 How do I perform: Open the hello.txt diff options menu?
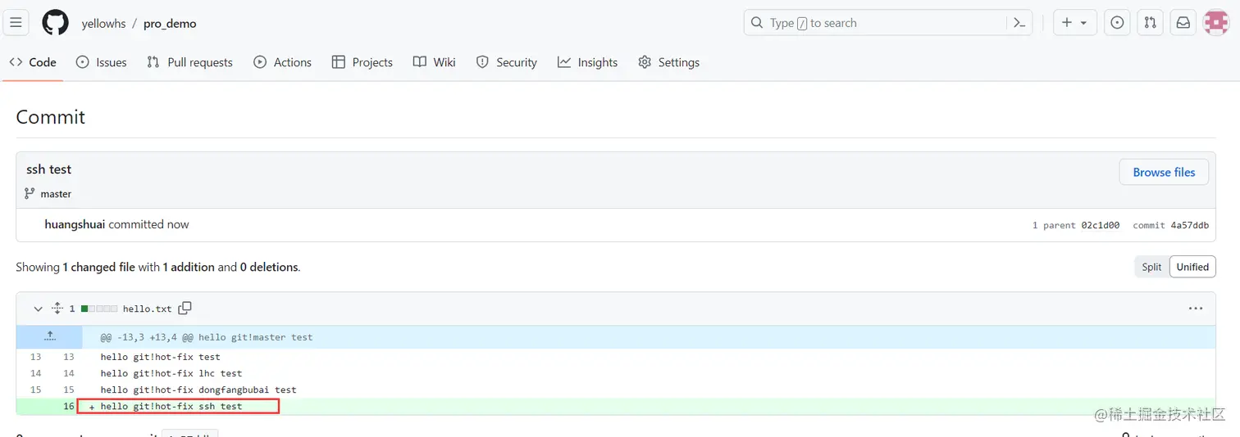(1196, 309)
